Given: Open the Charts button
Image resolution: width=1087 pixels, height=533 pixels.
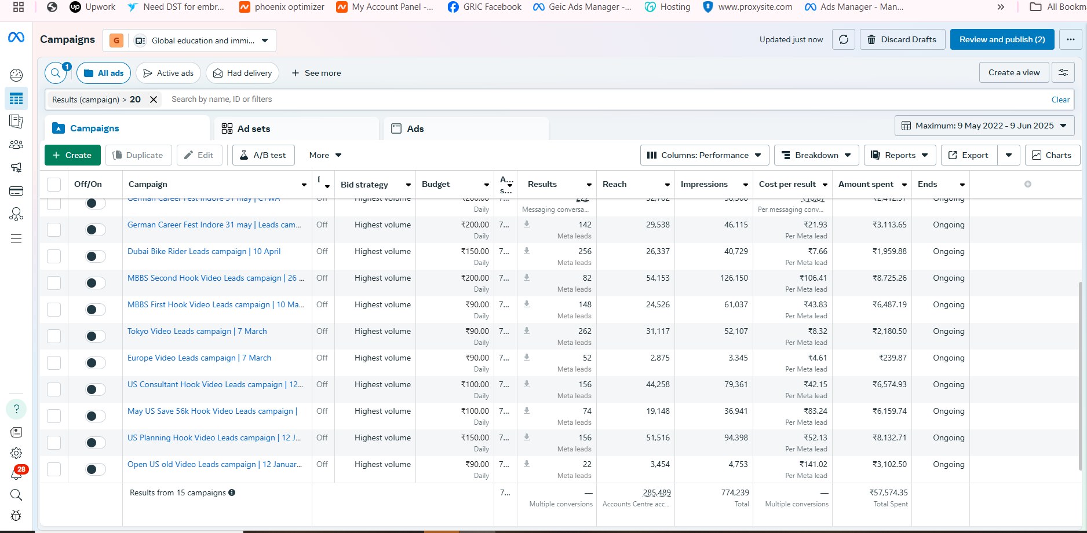Looking at the screenshot, I should tap(1052, 155).
